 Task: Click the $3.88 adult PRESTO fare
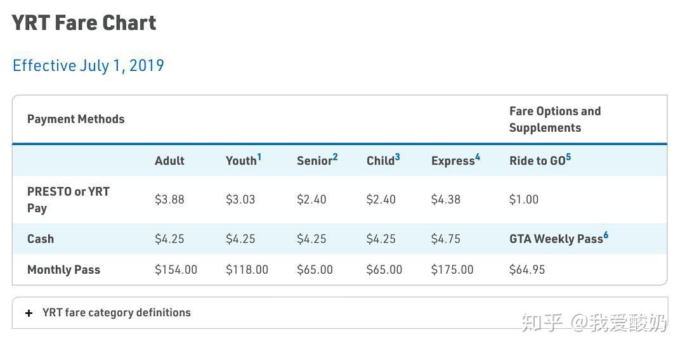click(169, 200)
